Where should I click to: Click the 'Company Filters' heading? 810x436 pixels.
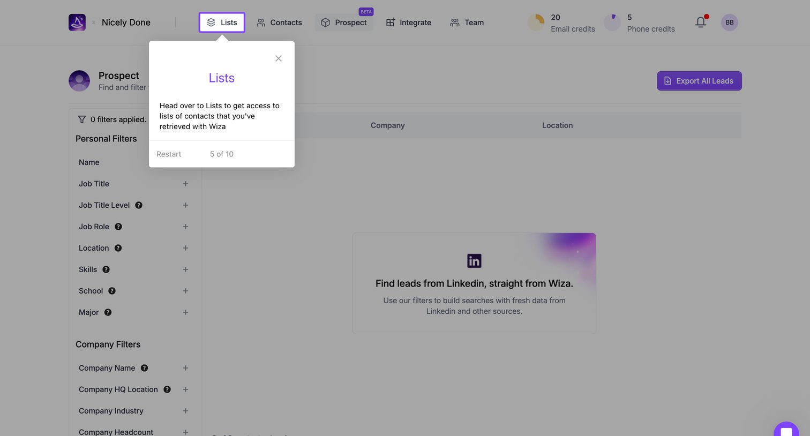pos(108,344)
